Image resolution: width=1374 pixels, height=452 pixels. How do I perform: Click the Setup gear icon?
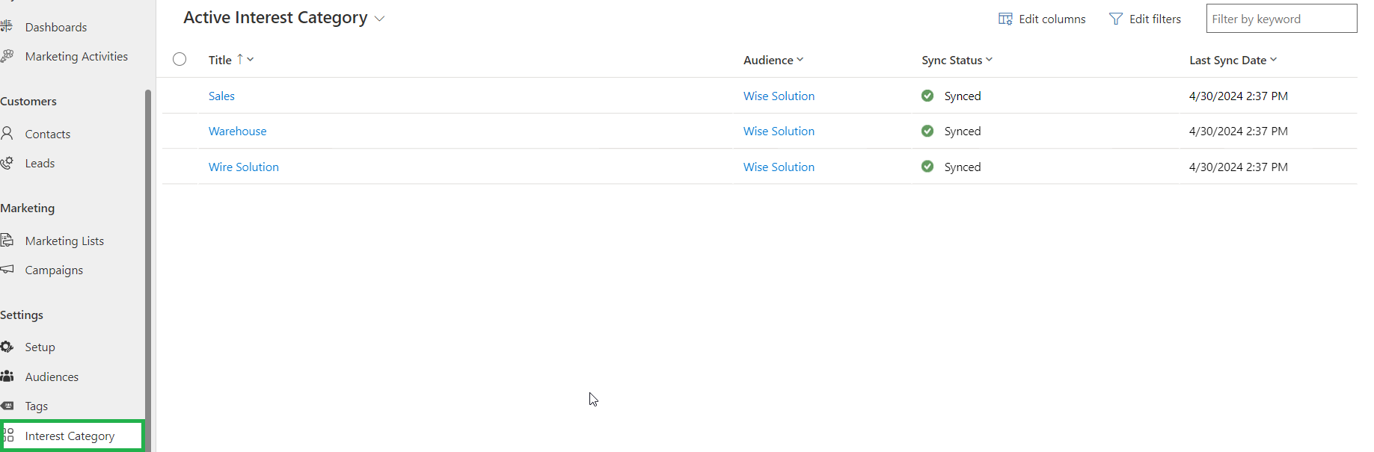pos(7,347)
